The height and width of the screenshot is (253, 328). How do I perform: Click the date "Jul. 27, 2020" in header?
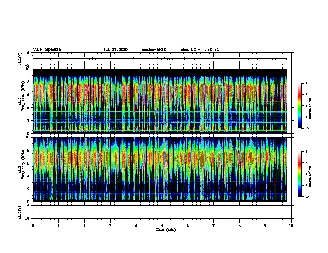pyautogui.click(x=116, y=50)
